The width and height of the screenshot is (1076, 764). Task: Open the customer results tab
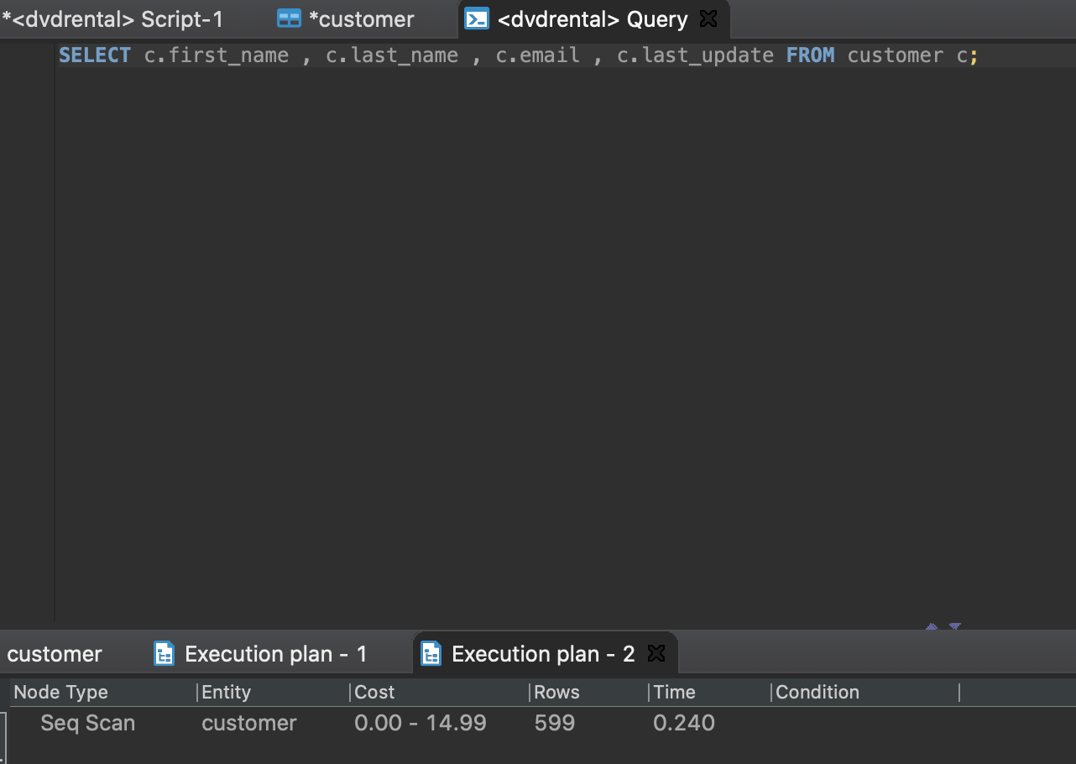pyautogui.click(x=55, y=654)
